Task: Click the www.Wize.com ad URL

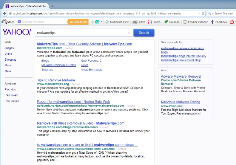Action: [x=171, y=106]
